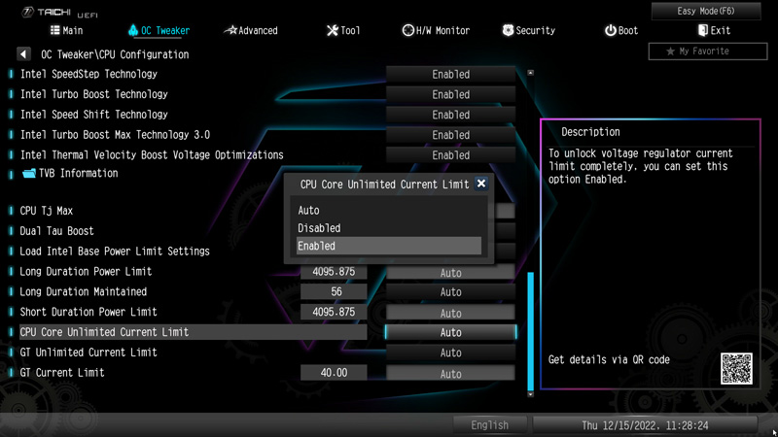Open the Boot power-icon tab

click(621, 31)
